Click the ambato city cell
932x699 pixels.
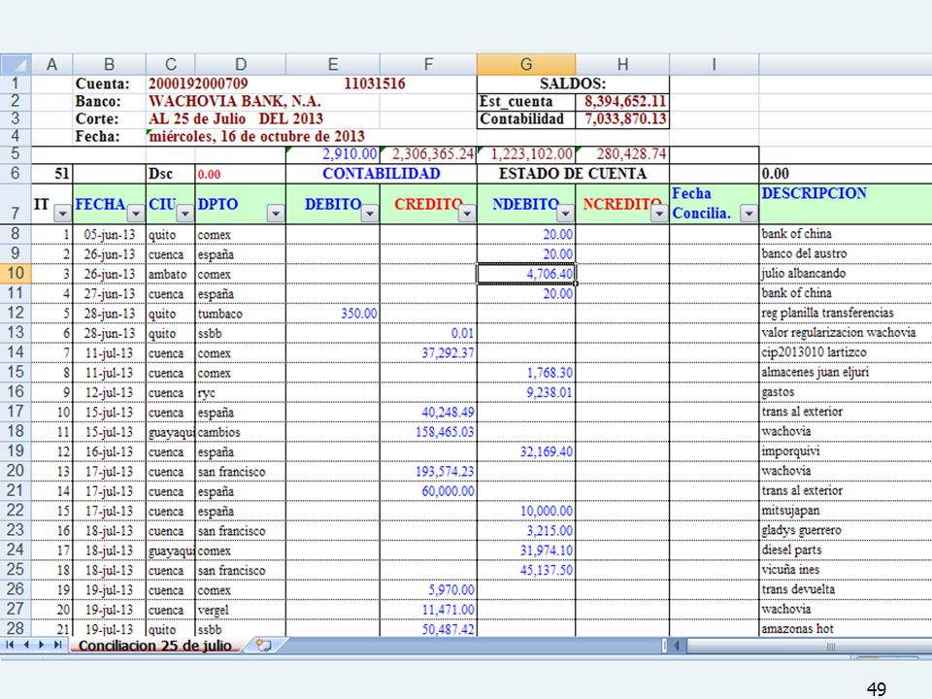click(171, 274)
